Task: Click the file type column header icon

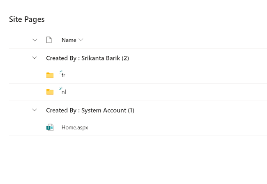Action: tap(49, 40)
